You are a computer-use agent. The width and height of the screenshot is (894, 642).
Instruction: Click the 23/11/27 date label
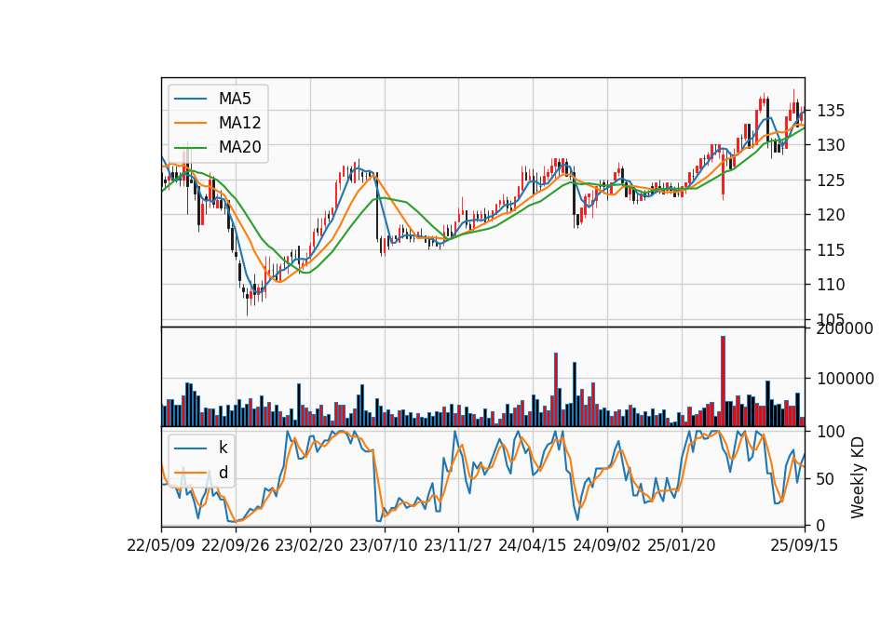coord(458,545)
